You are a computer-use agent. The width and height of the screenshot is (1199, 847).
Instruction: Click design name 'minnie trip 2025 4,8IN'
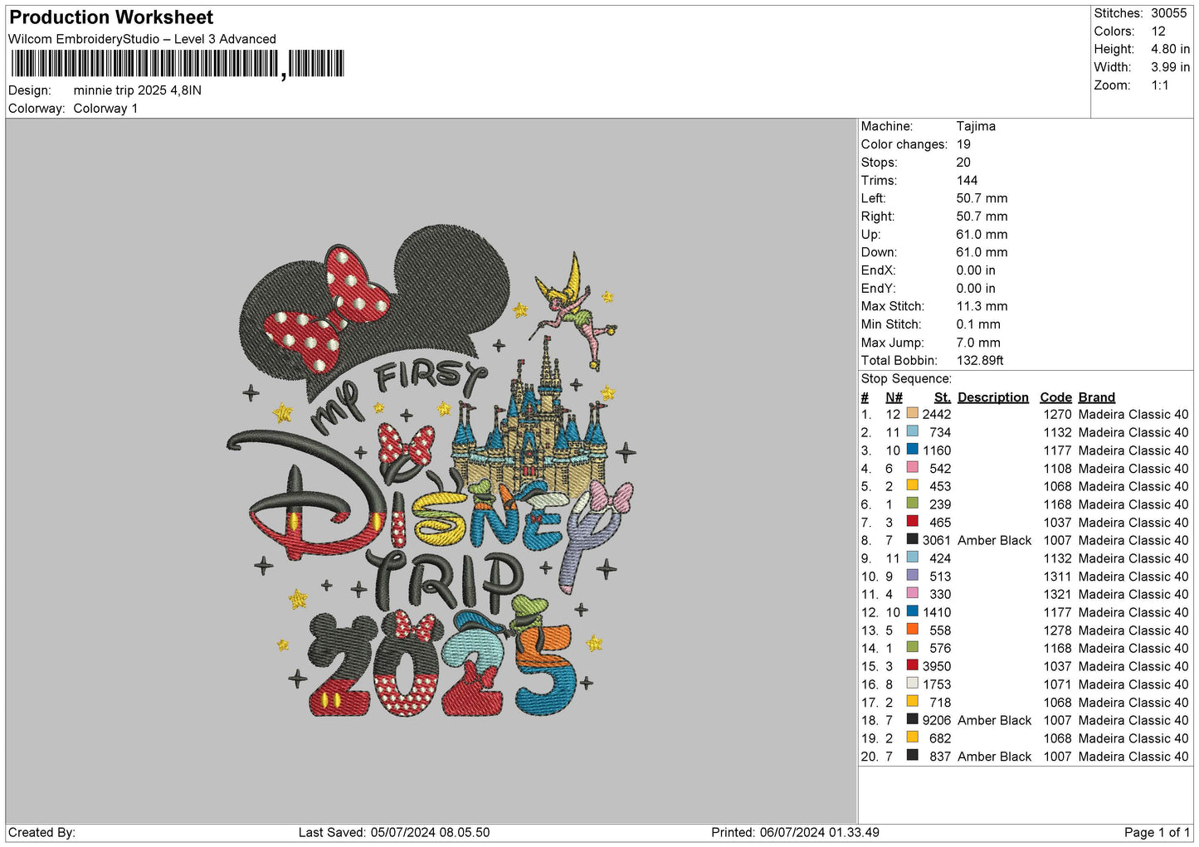(x=137, y=90)
